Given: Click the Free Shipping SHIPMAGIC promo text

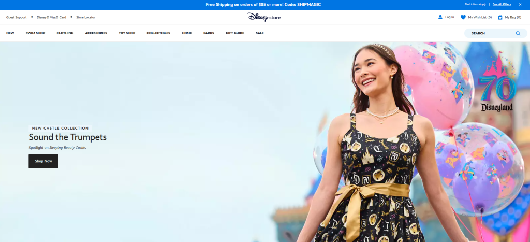Looking at the screenshot, I should point(263,4).
